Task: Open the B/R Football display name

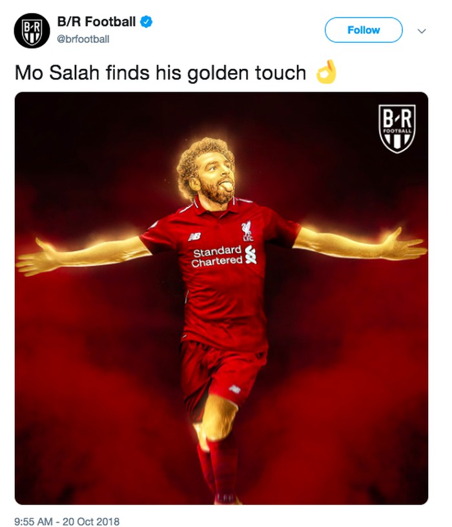Action: (x=96, y=22)
